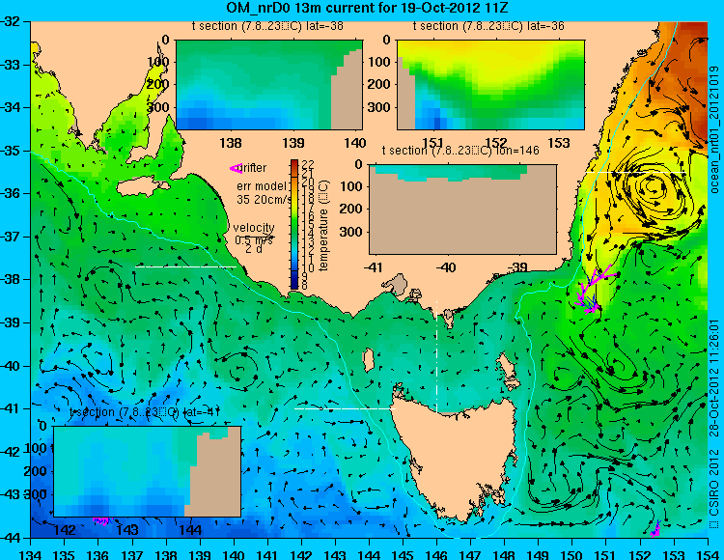Click the '35 20cm/s' legend value
The image size is (724, 560).
tap(265, 200)
